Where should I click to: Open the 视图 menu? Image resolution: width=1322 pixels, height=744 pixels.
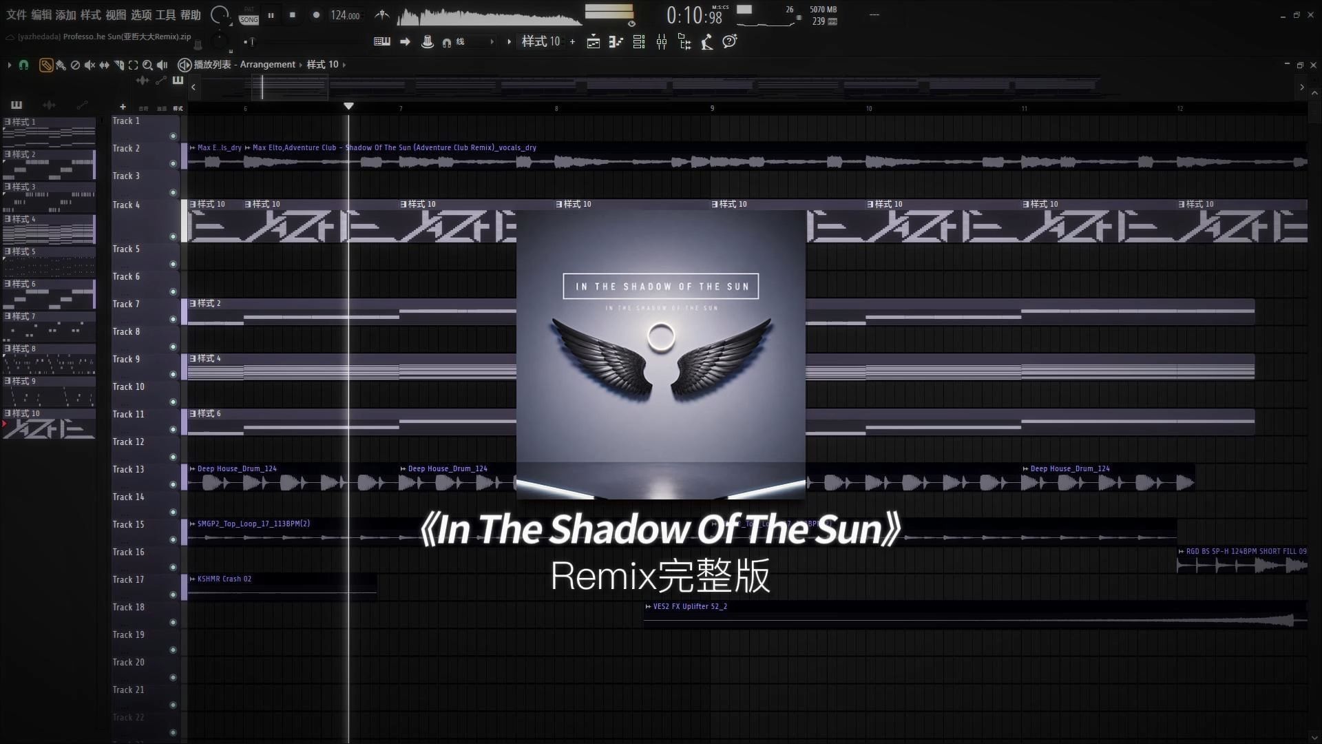click(116, 15)
